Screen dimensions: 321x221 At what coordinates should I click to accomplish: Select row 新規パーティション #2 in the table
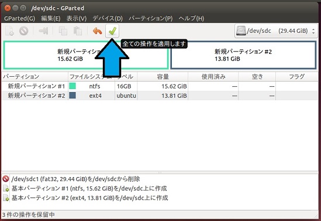[x=160, y=96]
